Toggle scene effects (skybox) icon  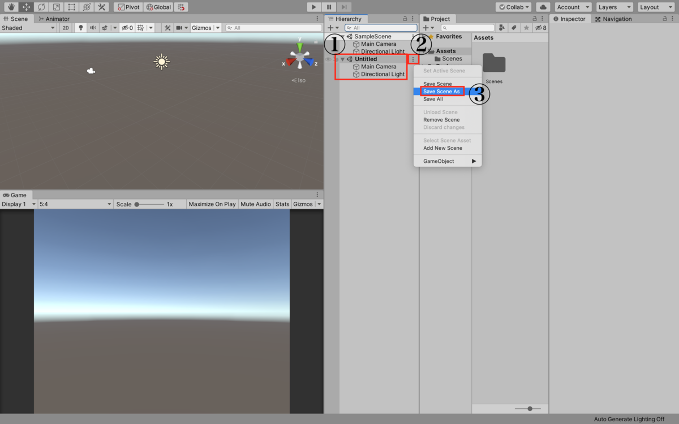click(105, 28)
